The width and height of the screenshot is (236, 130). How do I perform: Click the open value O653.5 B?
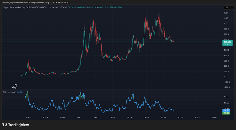[72, 7]
